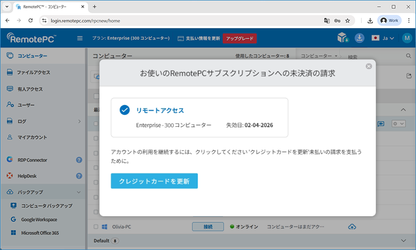Click 支払い情報を更新 link
The image size is (416, 250).
pos(199,38)
